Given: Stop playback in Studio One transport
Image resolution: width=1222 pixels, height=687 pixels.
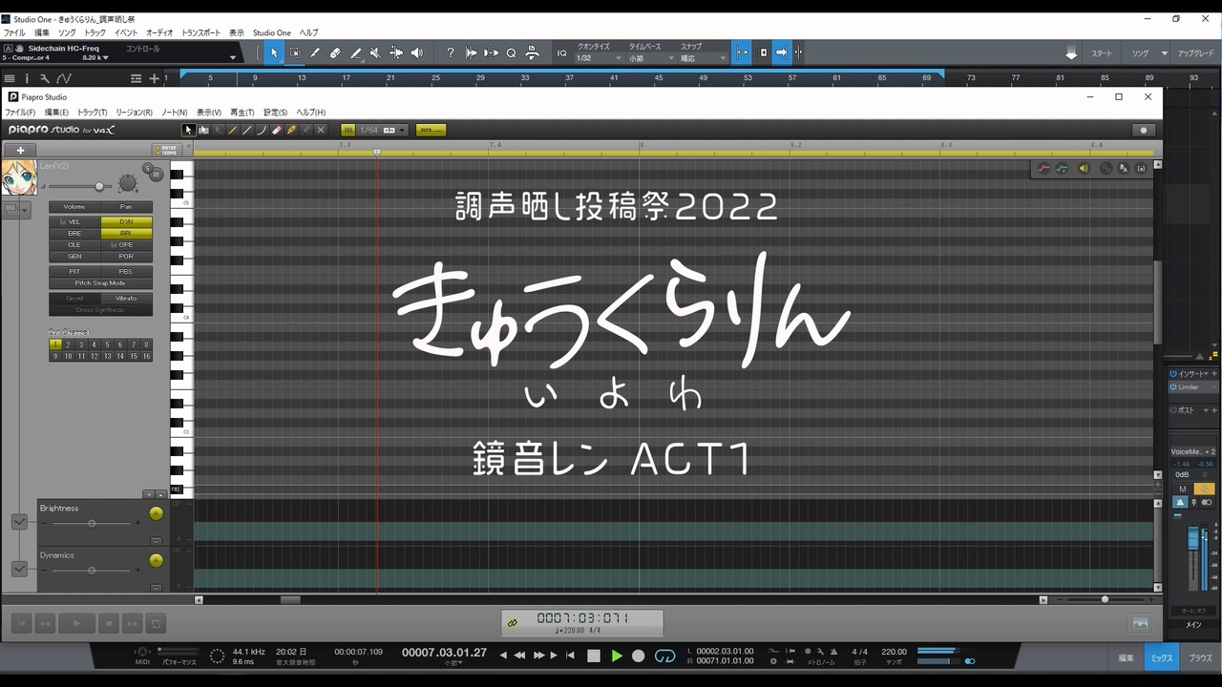Looking at the screenshot, I should click(x=594, y=656).
